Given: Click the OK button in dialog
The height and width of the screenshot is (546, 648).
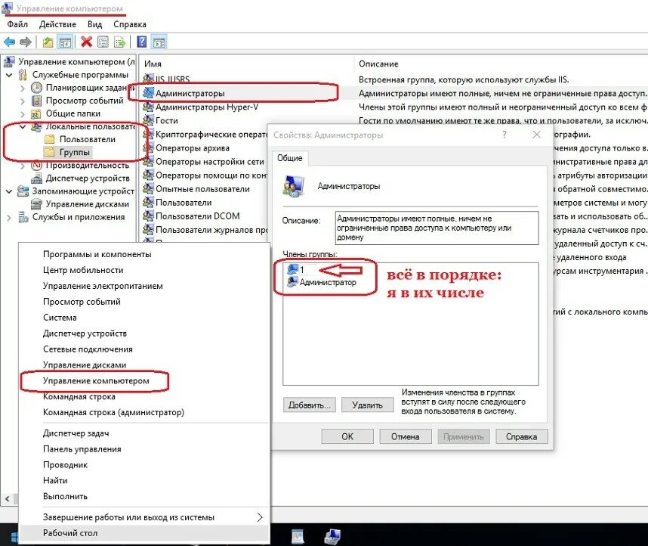Looking at the screenshot, I should pos(347,436).
